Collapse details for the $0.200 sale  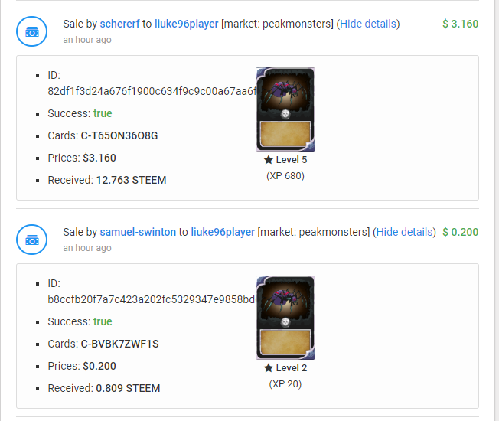coord(405,232)
